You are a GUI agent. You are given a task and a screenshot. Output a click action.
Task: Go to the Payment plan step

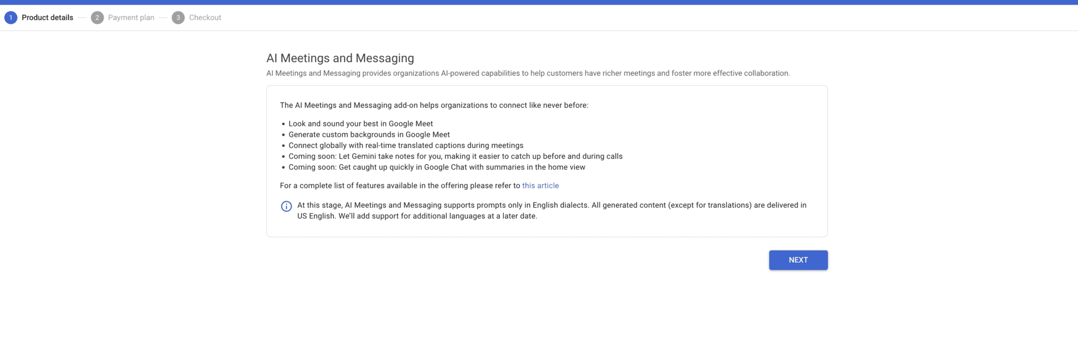click(x=123, y=17)
